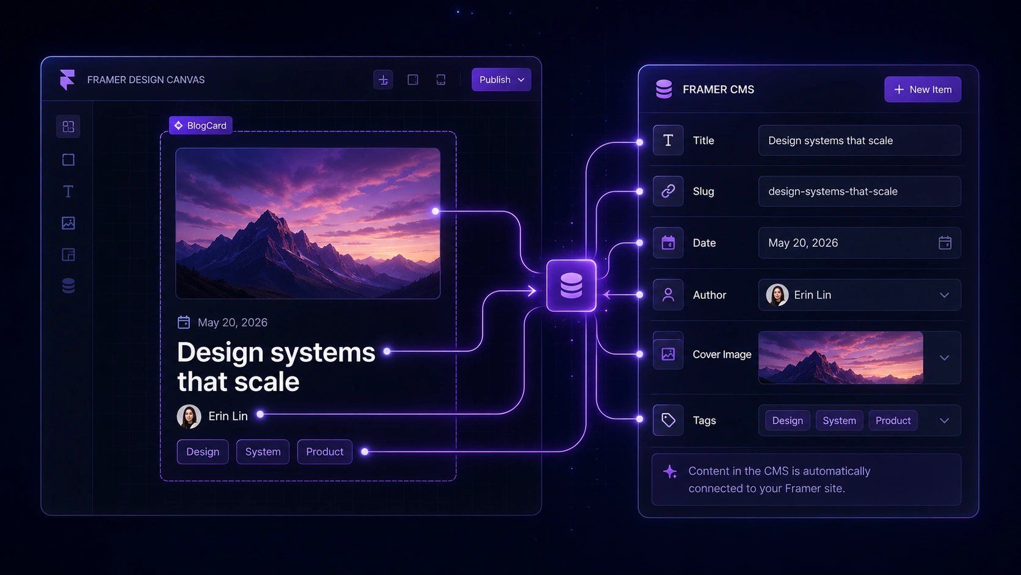The width and height of the screenshot is (1021, 575).
Task: Click the Cover Image mountain thumbnail in CMS
Action: pyautogui.click(x=841, y=357)
